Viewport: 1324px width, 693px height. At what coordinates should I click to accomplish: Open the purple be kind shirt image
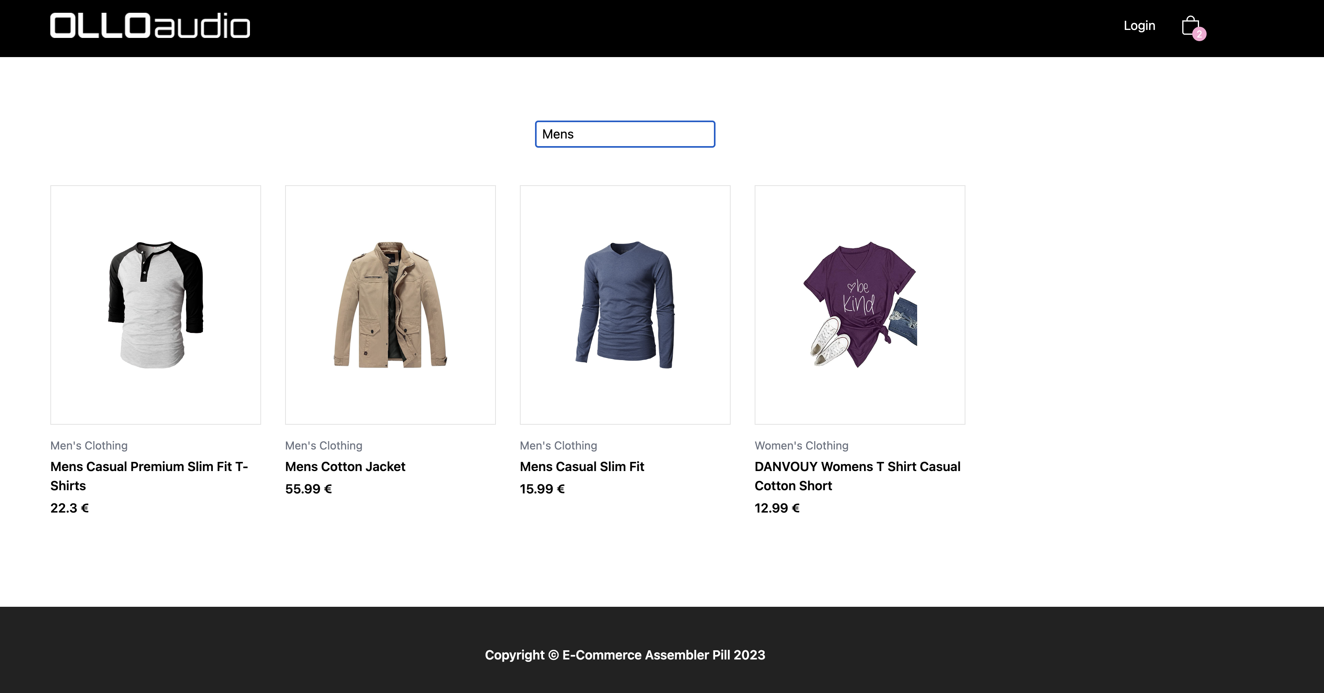coord(859,305)
